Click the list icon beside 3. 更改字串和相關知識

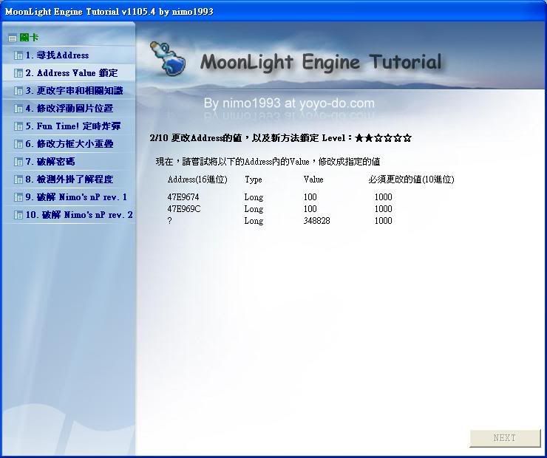18,91
